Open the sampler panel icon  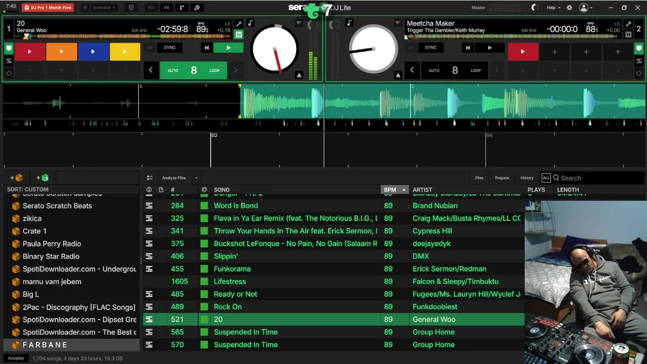tap(182, 8)
